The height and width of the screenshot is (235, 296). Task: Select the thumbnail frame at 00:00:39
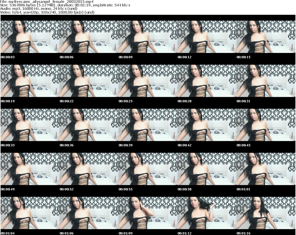(x=148, y=125)
